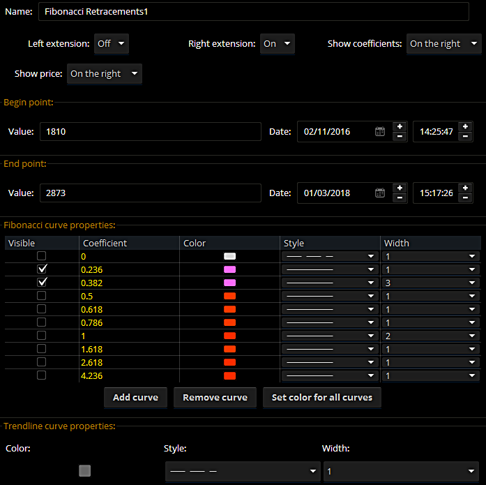The image size is (486, 485).
Task: Open end point date calendar picker
Action: tap(380, 193)
